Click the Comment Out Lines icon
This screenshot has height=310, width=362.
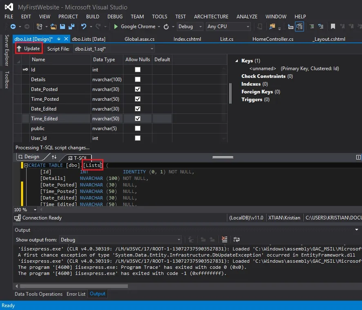click(x=312, y=27)
